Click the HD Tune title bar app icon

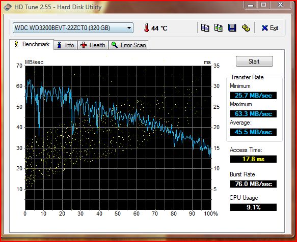pyautogui.click(x=8, y=7)
